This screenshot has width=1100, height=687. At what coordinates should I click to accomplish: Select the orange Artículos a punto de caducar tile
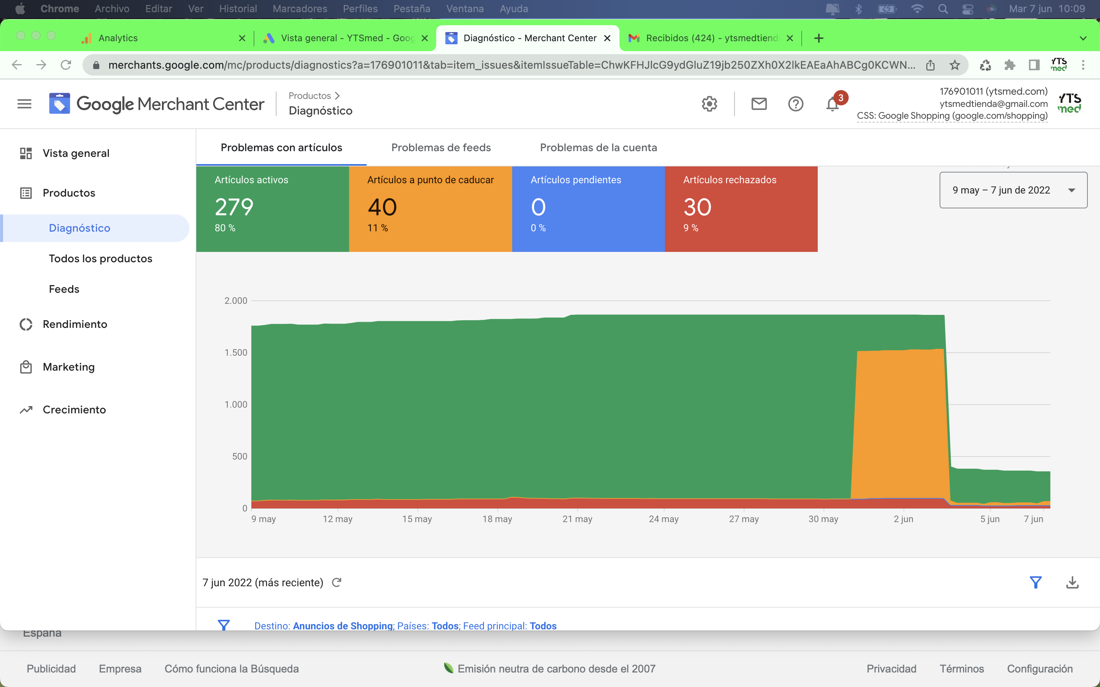[430, 208]
